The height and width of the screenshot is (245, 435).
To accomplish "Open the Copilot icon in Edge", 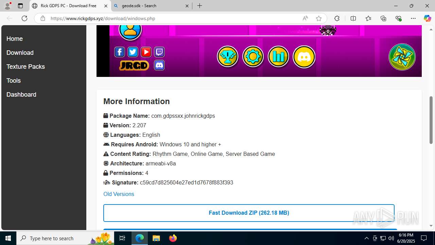I will (427, 18).
